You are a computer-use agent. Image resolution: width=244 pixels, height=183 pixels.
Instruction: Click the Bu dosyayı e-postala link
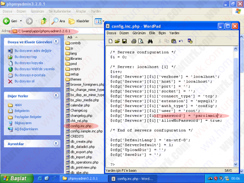point(30,75)
